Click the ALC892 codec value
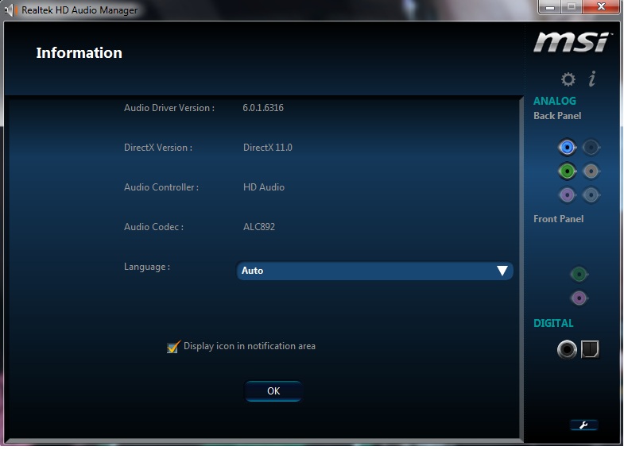The image size is (624, 450). click(258, 227)
